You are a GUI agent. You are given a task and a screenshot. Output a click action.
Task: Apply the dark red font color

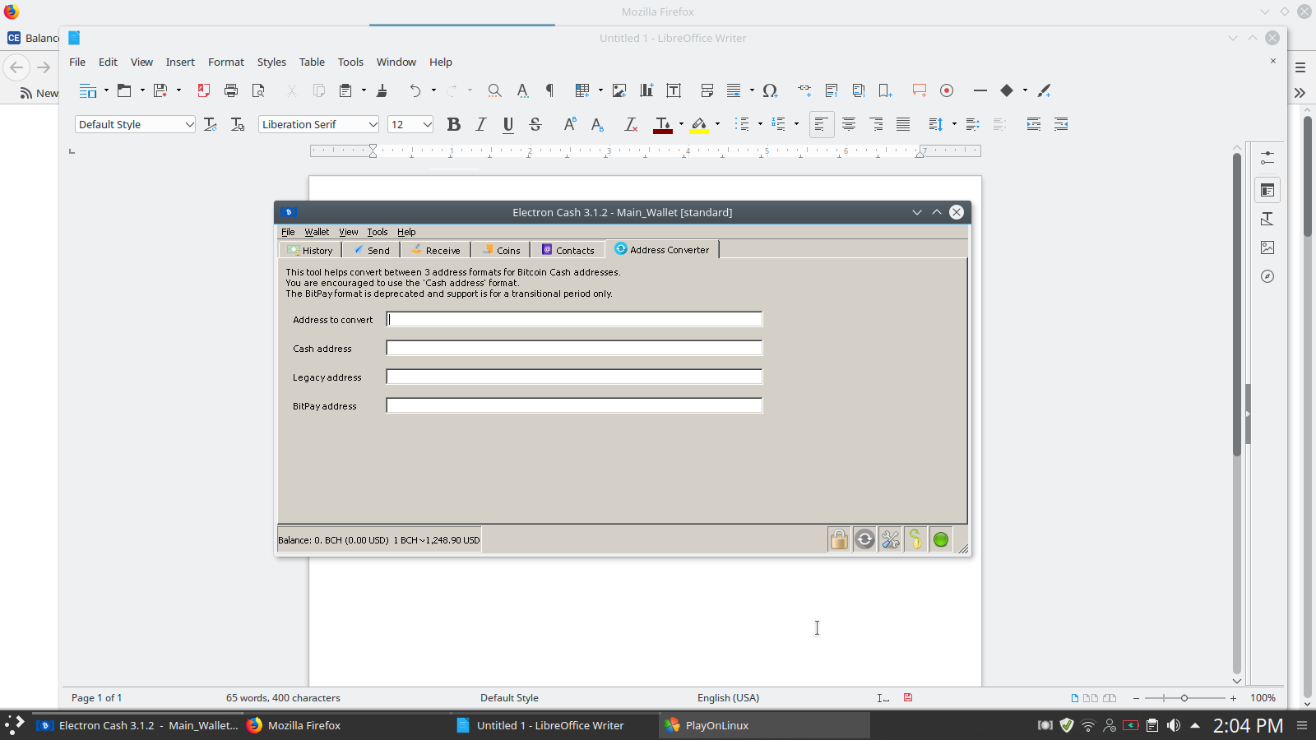(x=663, y=124)
